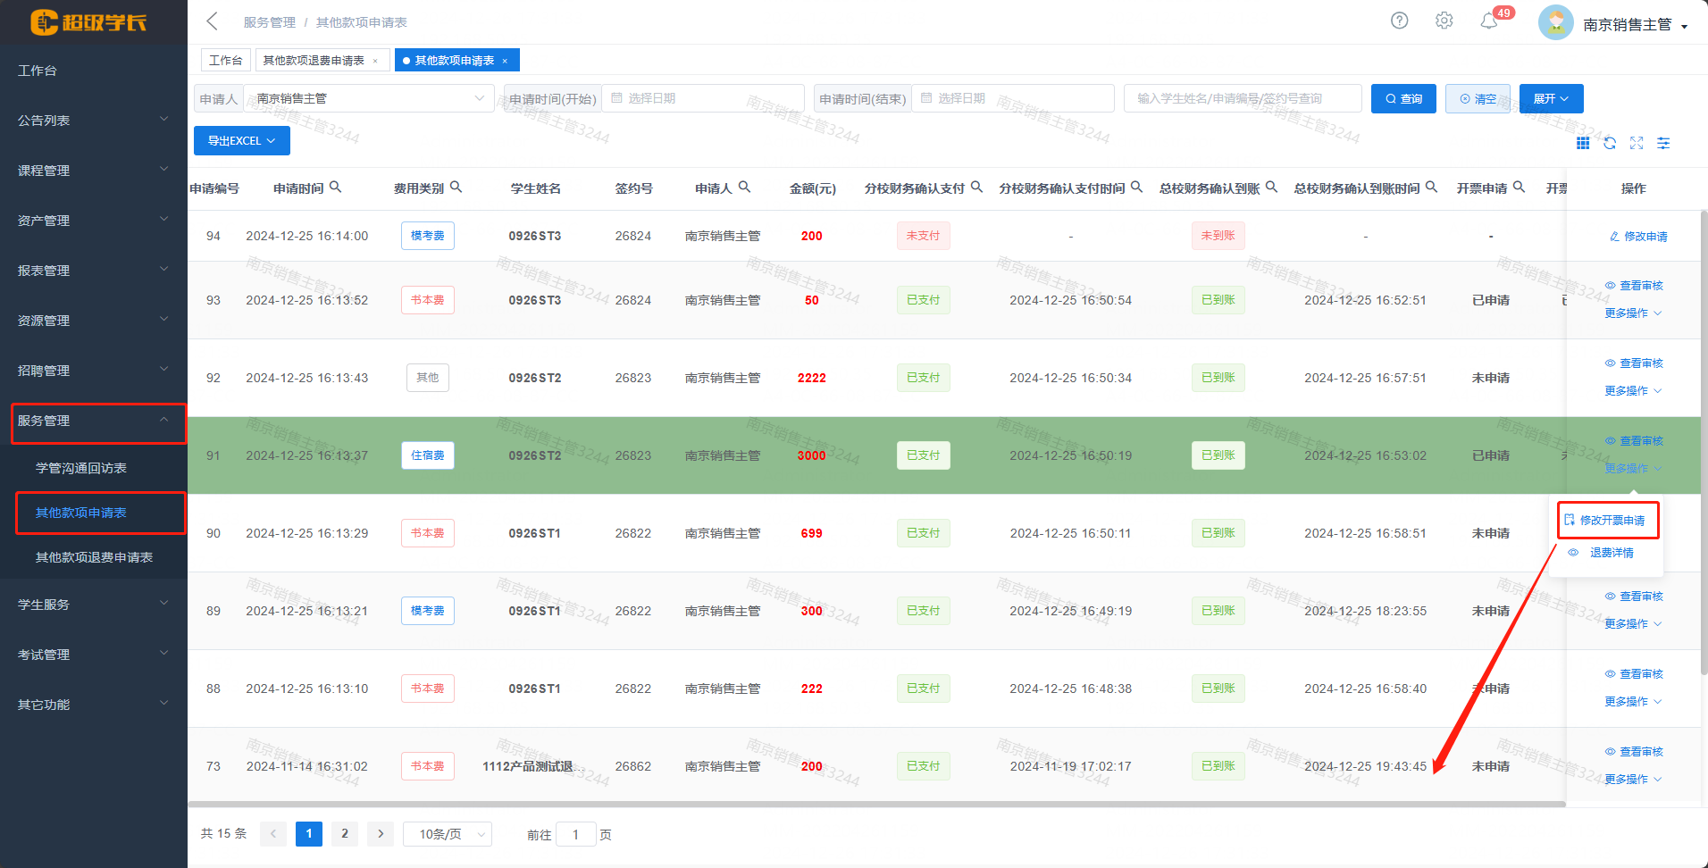The image size is (1708, 868).
Task: Click the student search input field
Action: [x=1242, y=98]
